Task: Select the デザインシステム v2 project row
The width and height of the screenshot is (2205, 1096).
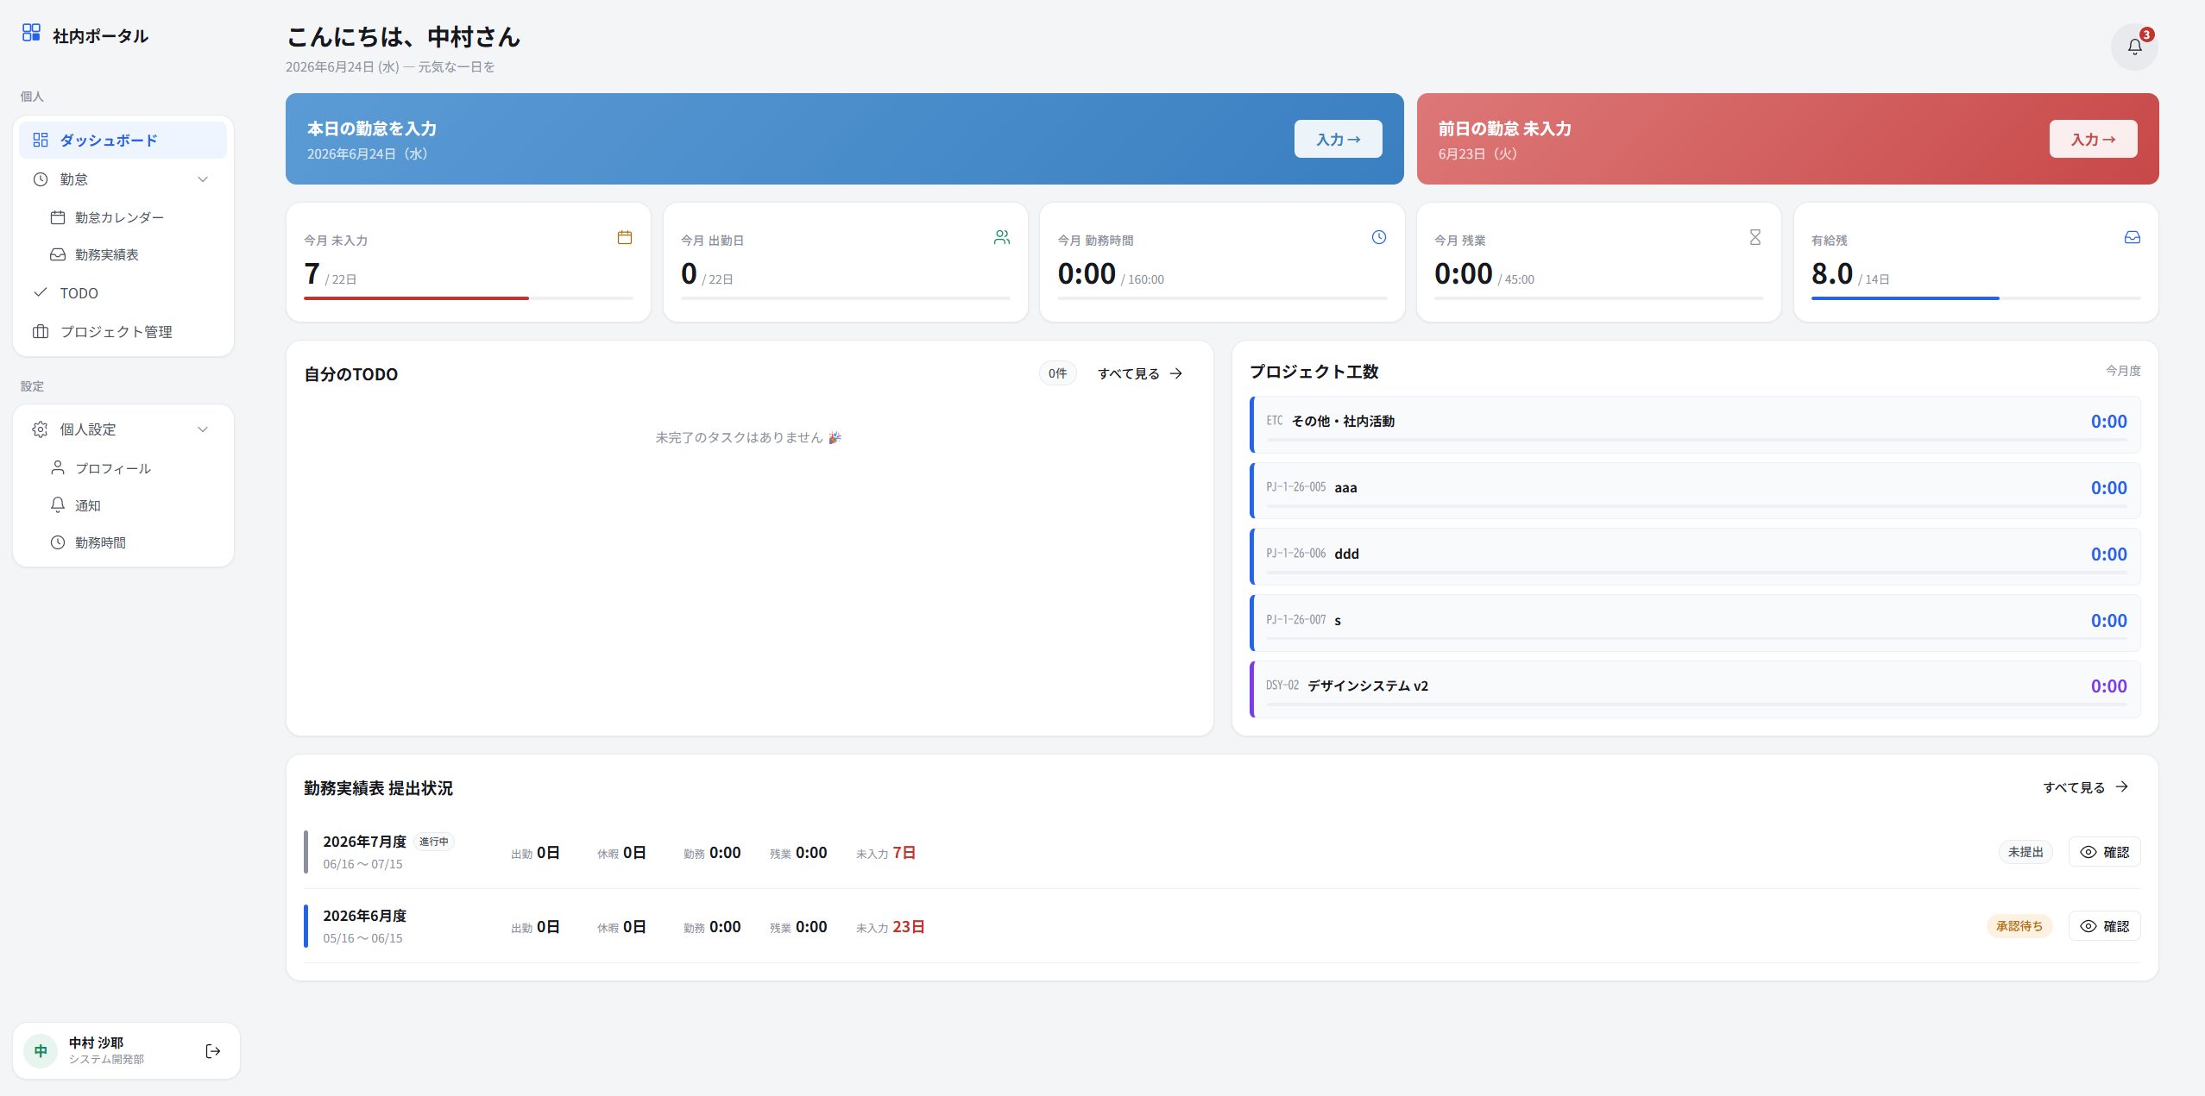Action: pyautogui.click(x=1695, y=689)
